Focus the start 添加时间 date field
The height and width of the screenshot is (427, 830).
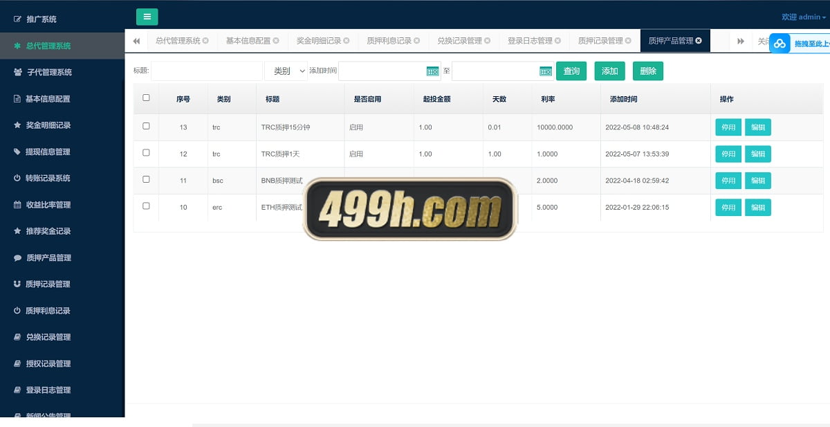pyautogui.click(x=389, y=71)
